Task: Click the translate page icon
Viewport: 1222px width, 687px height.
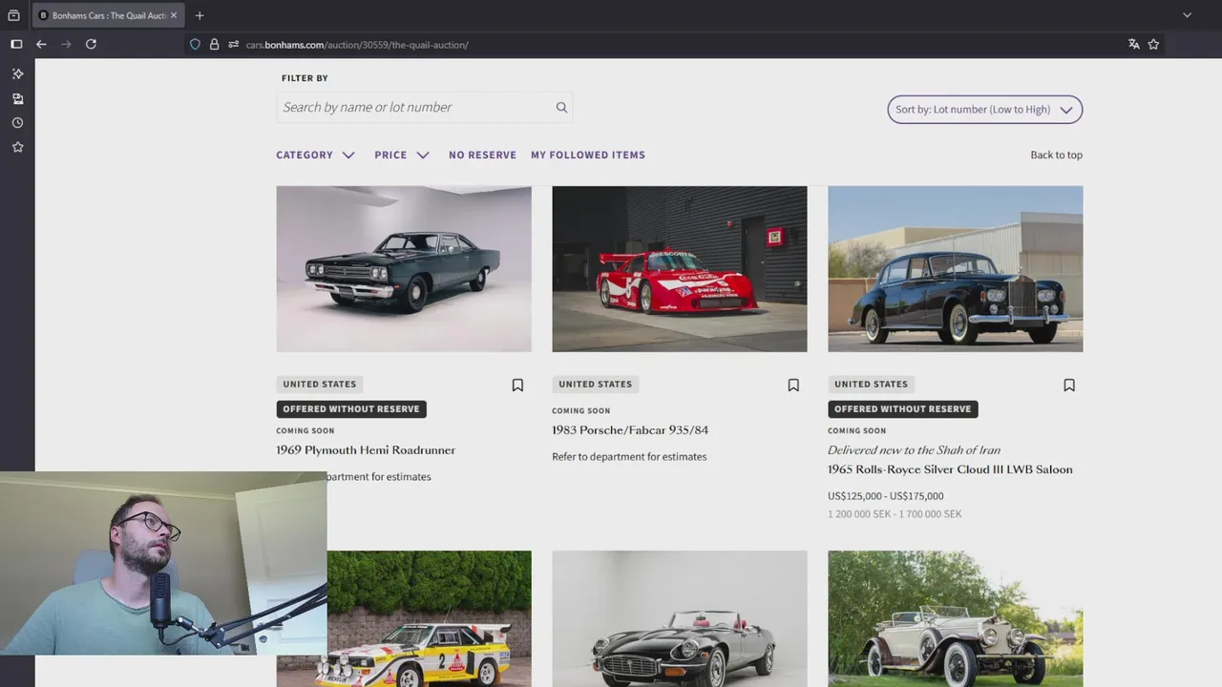Action: (1133, 44)
